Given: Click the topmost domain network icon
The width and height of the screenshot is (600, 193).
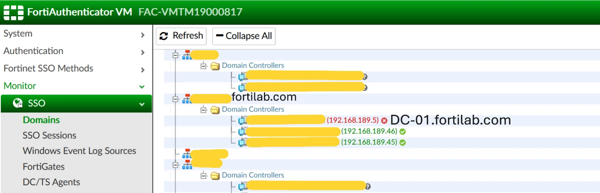Looking at the screenshot, I should point(186,55).
